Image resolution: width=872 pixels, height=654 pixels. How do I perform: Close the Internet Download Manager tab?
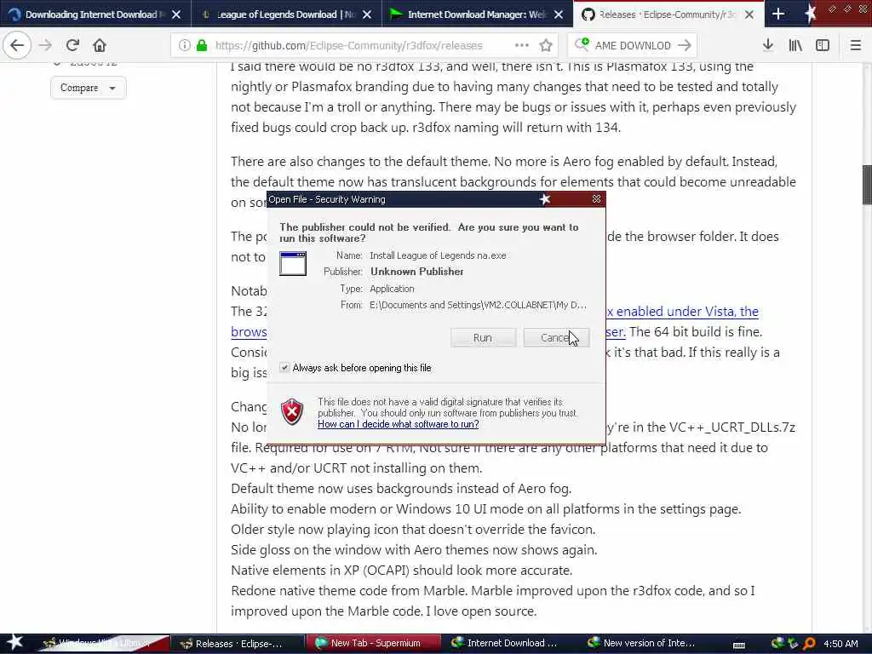coord(559,14)
